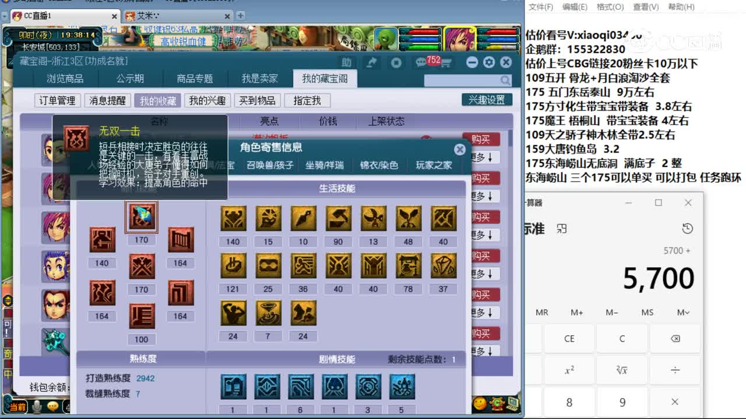This screenshot has width=746, height=419.
Task: Select the 无双一击 skill icon
Action: pyautogui.click(x=142, y=216)
